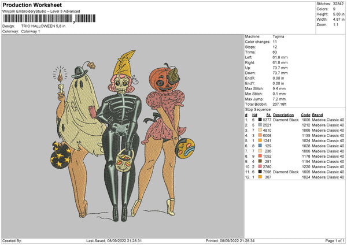Click the embroidery design preview image
Viewport: 347px width, 245px height.
(x=123, y=136)
